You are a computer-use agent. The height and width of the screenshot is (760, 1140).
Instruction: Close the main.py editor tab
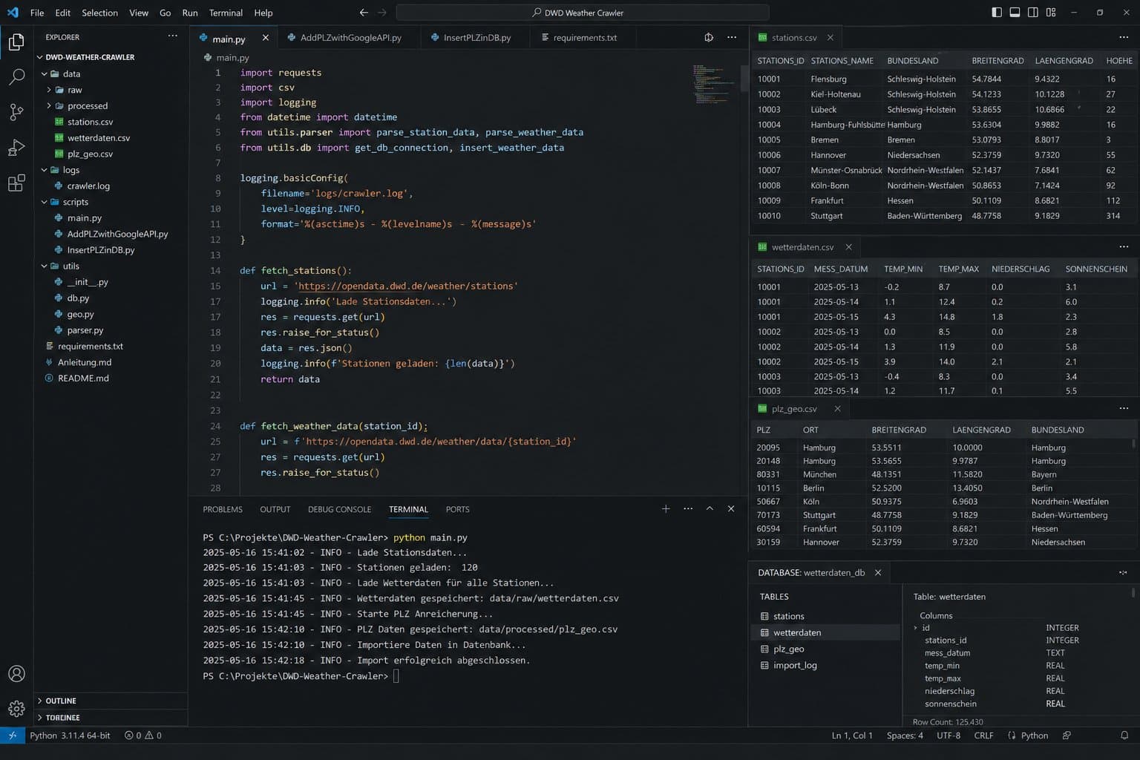(266, 38)
